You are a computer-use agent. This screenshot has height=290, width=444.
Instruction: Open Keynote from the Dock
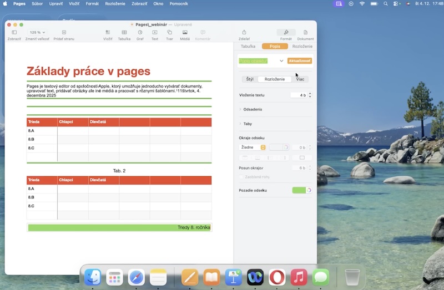coord(233,277)
